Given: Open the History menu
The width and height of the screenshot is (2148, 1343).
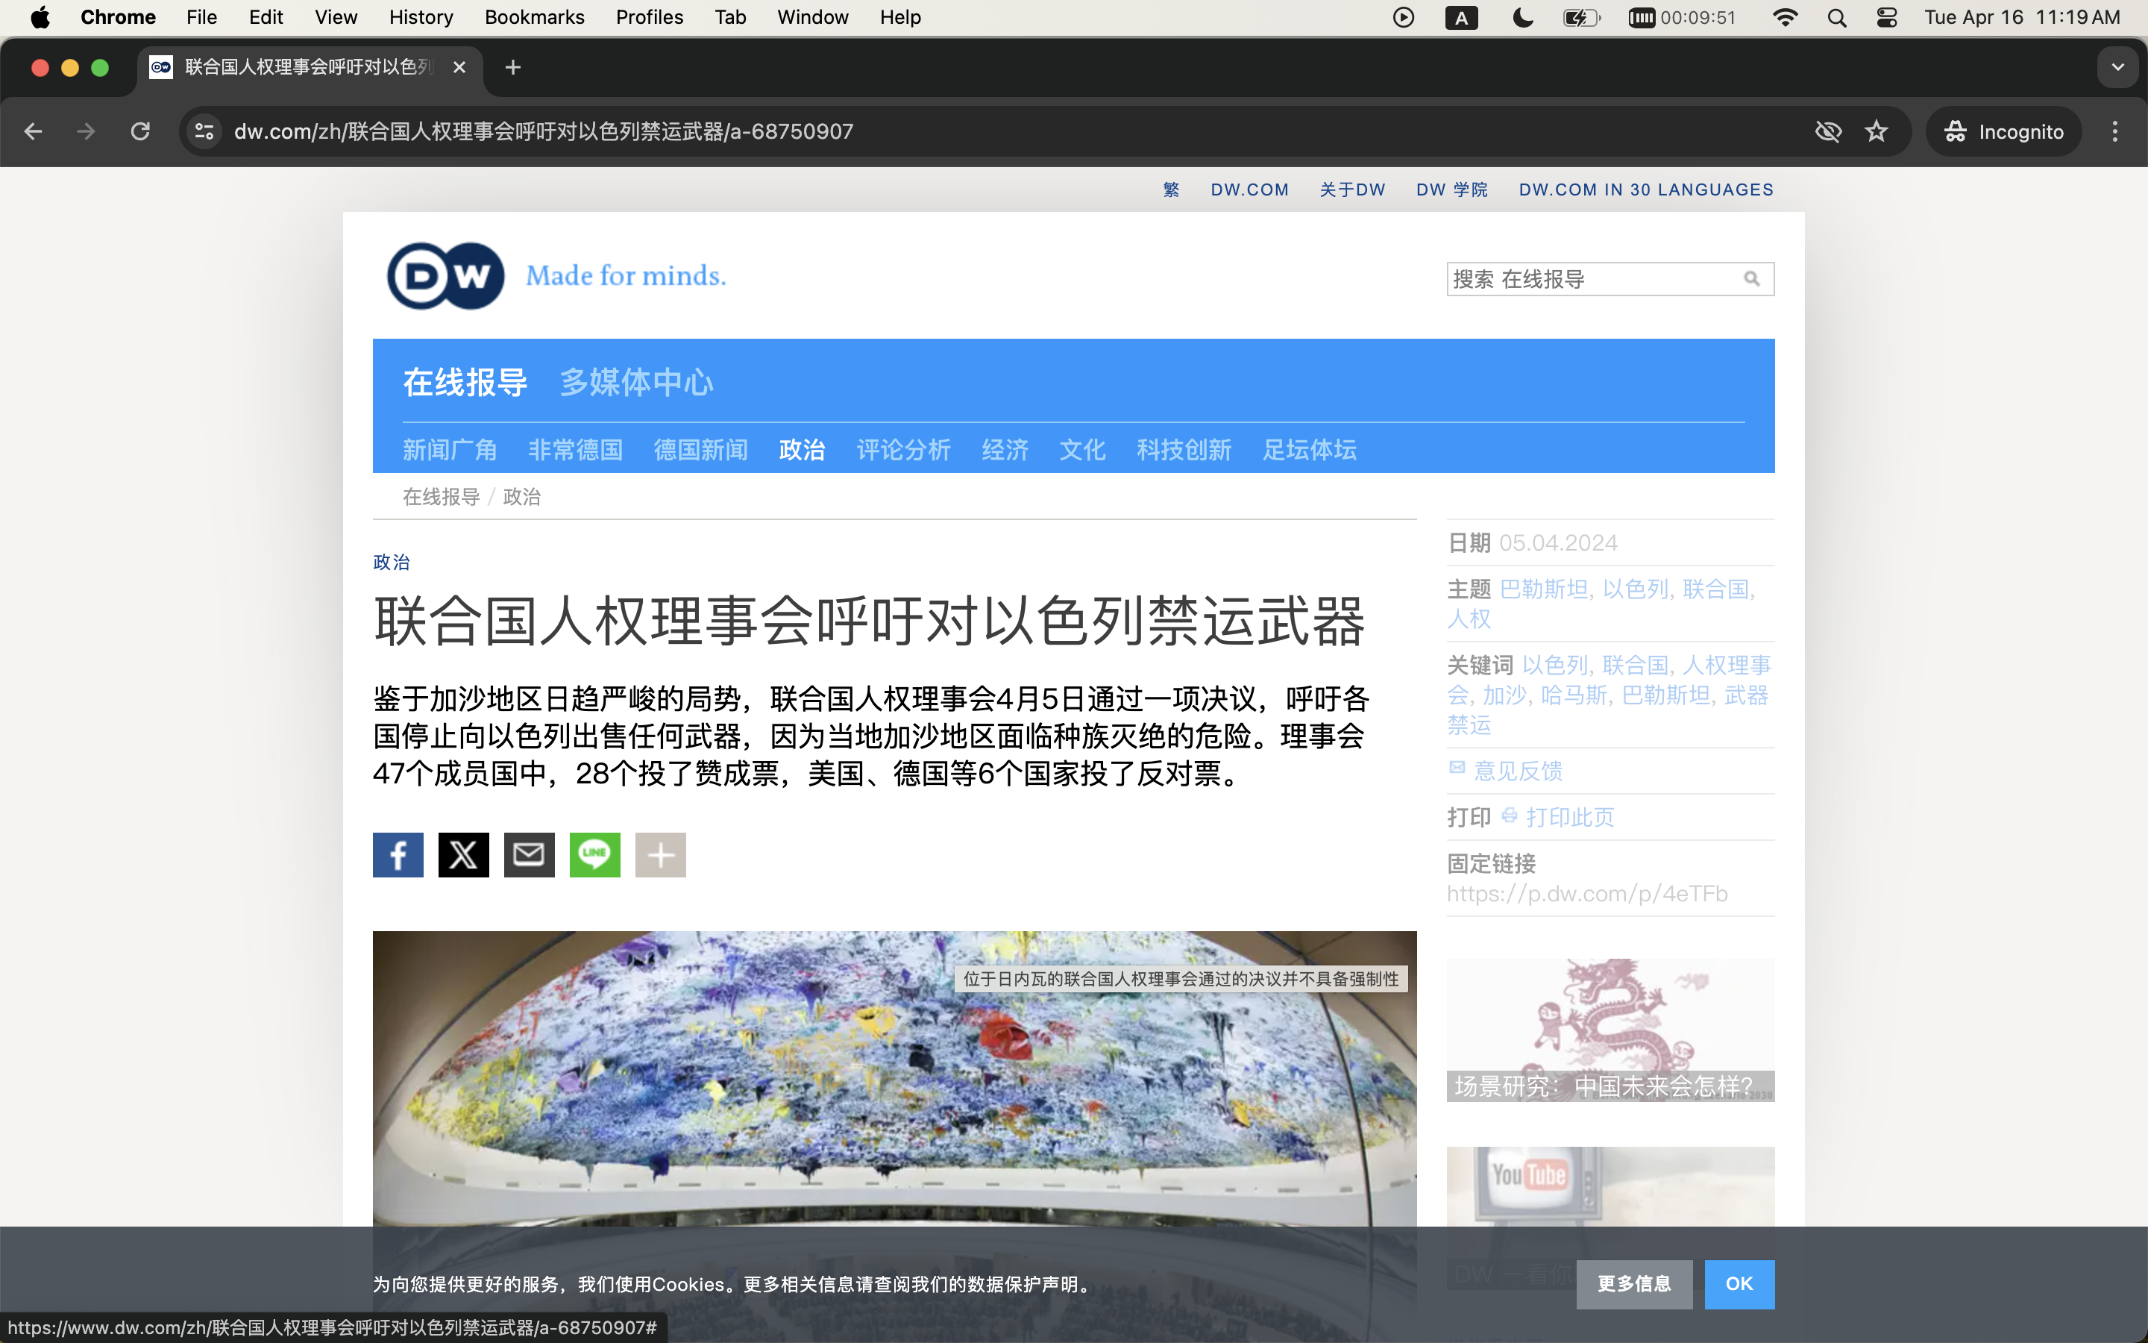Looking at the screenshot, I should click(421, 17).
